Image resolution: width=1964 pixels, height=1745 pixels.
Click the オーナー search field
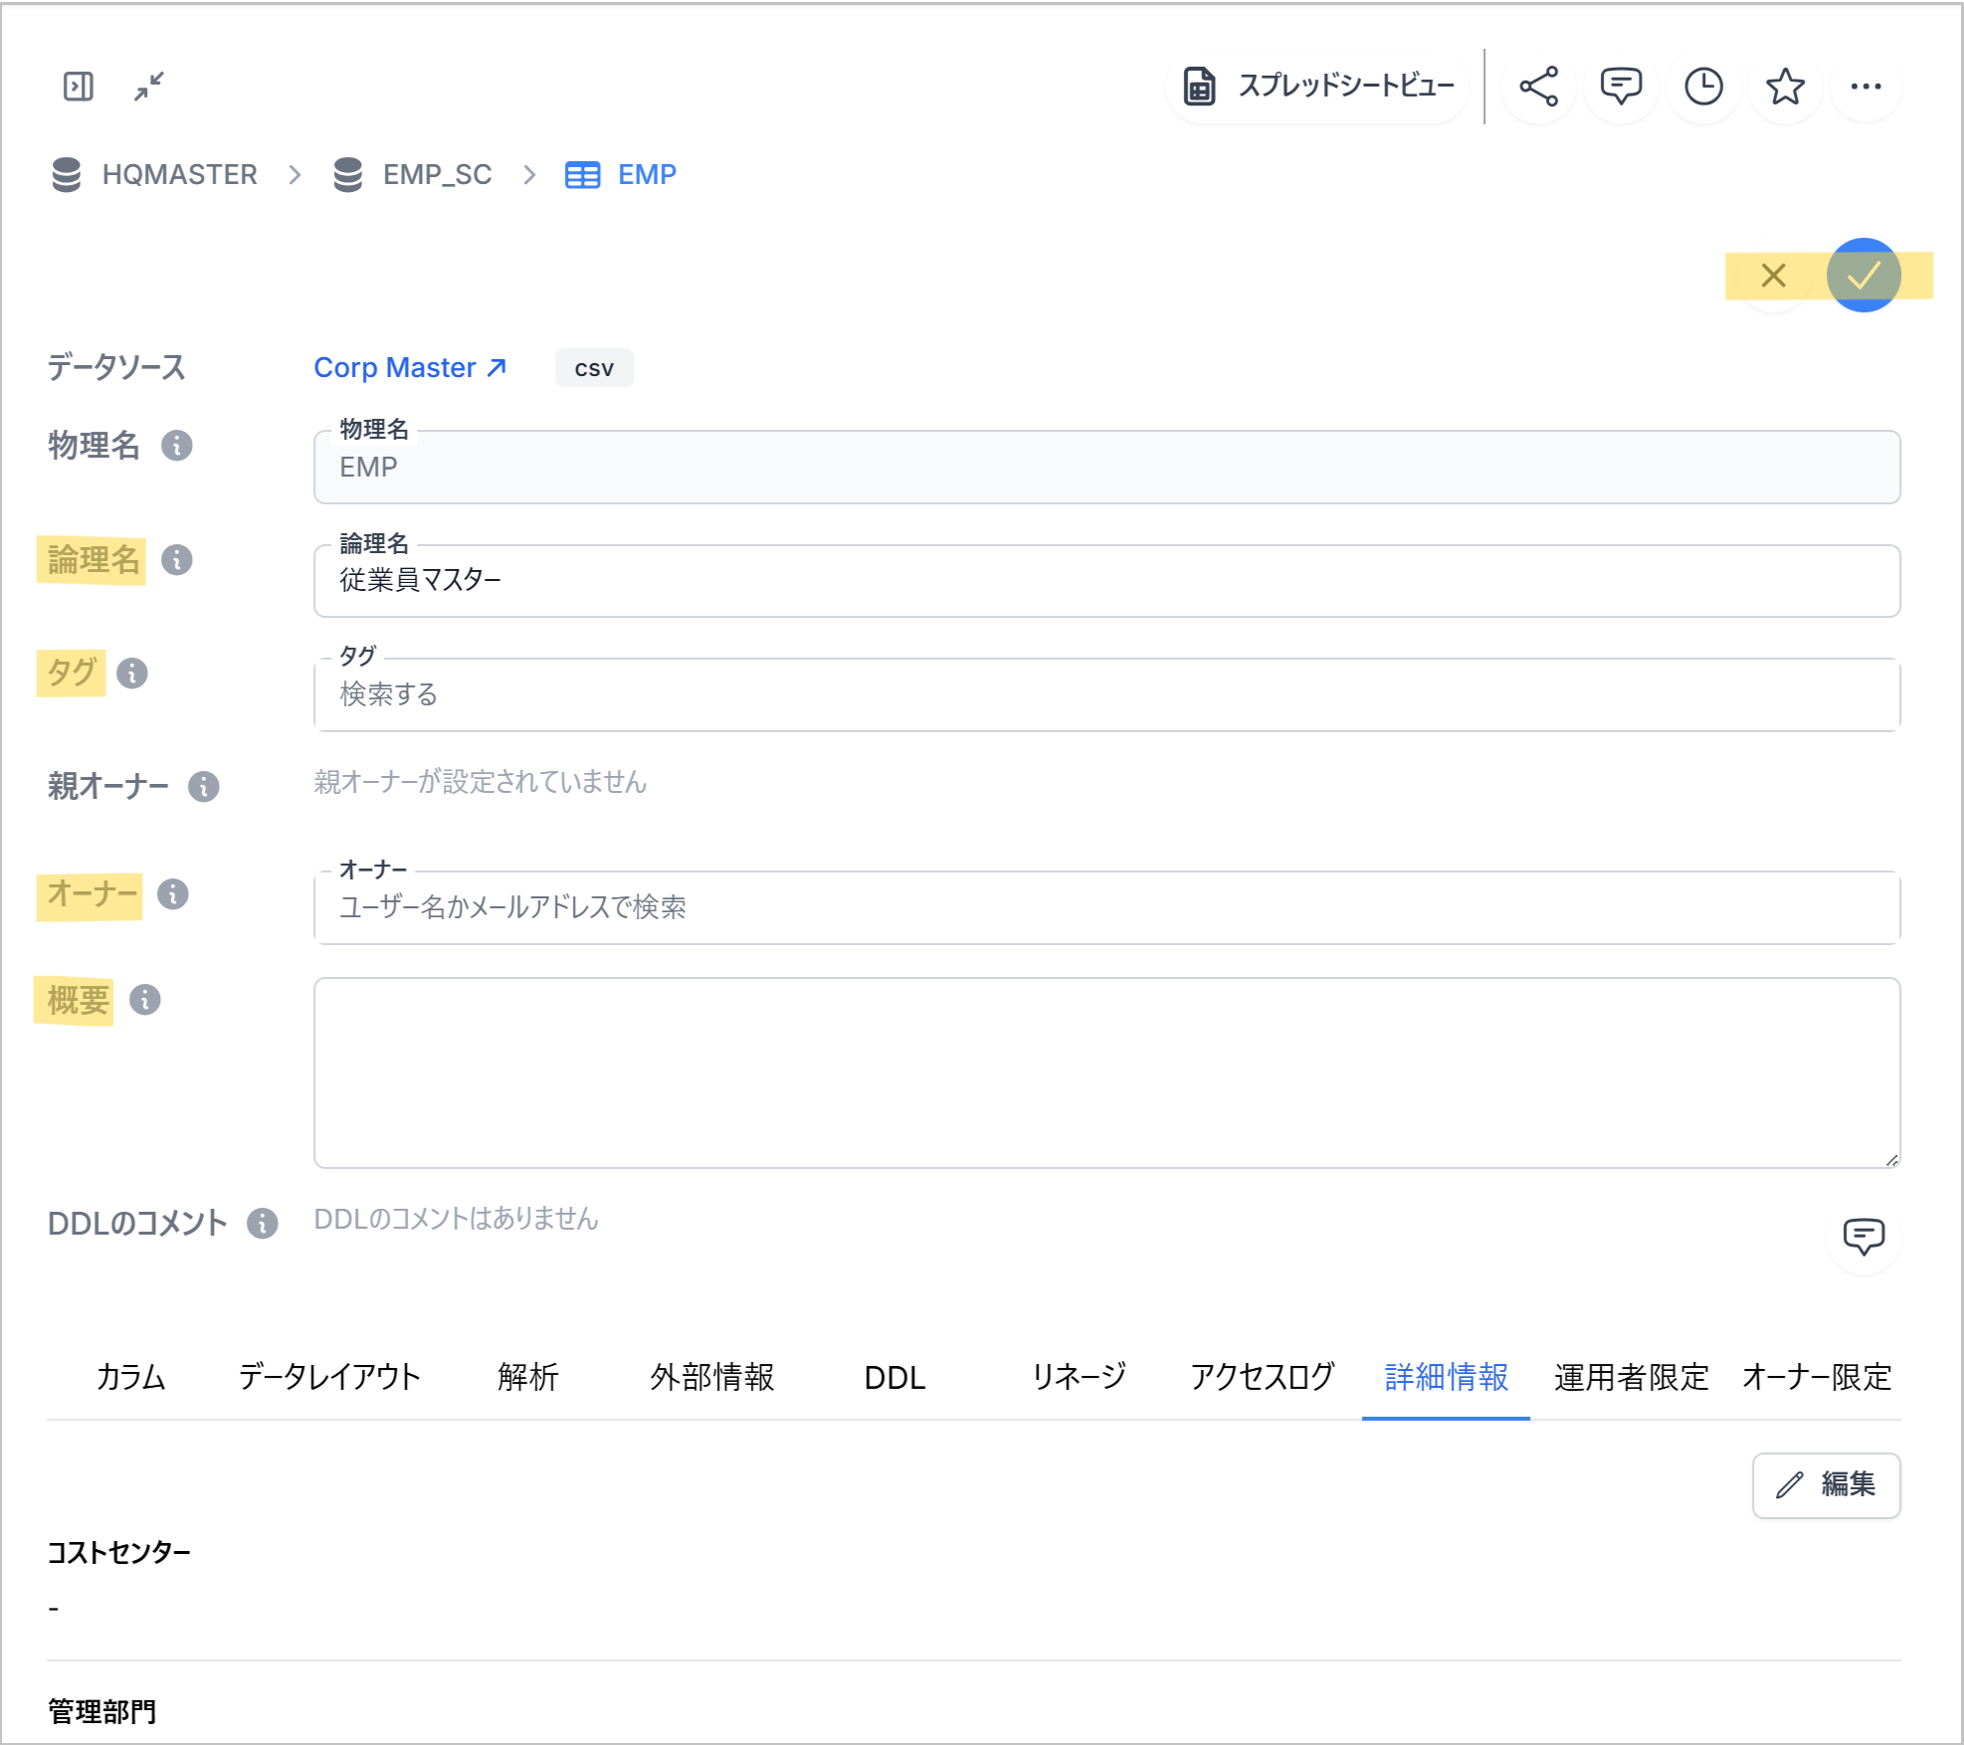[1106, 907]
